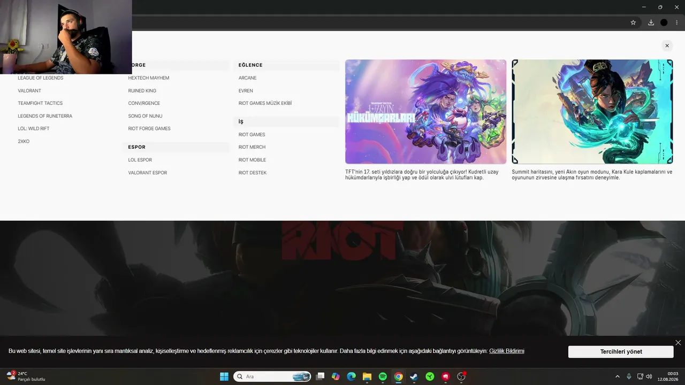Open Hextech Mayhem under Forge

pyautogui.click(x=149, y=78)
